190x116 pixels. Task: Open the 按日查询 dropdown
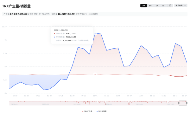point(181,5)
